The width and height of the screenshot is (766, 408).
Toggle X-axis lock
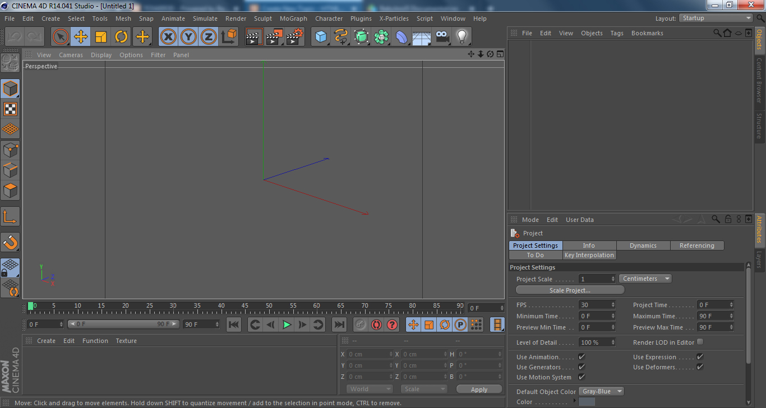[x=169, y=37]
